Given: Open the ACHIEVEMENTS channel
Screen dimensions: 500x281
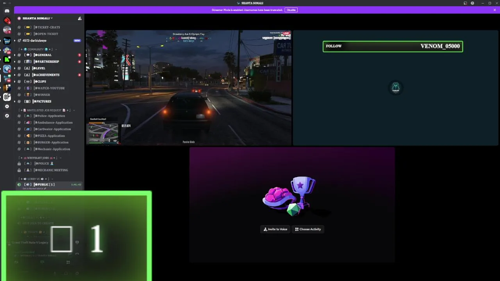Looking at the screenshot, I should coord(49,75).
